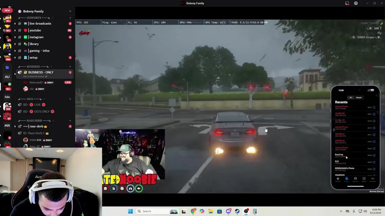Open BONDADANI's Phone call entry
The width and height of the screenshot is (385, 216).
[355, 169]
